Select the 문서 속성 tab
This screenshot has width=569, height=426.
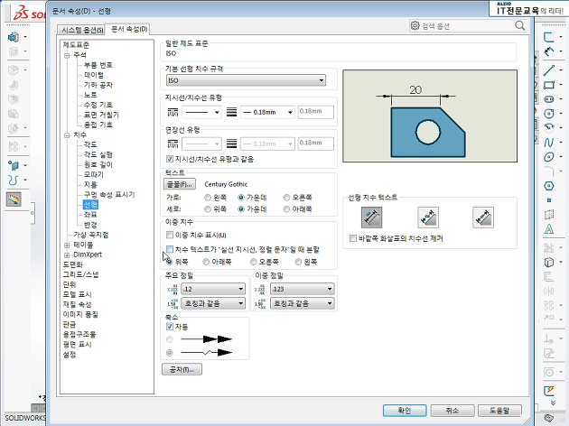pyautogui.click(x=129, y=29)
